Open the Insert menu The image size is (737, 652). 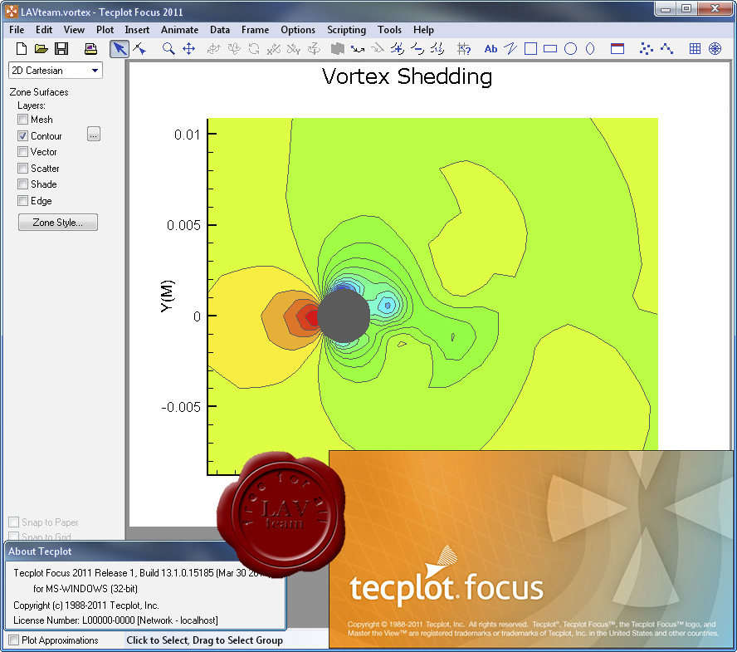137,30
